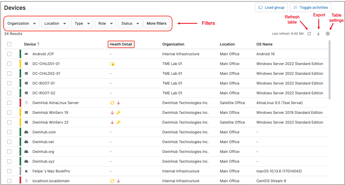345x185 pixels.
Task: Open the Location filter dropdown
Action: click(x=55, y=24)
